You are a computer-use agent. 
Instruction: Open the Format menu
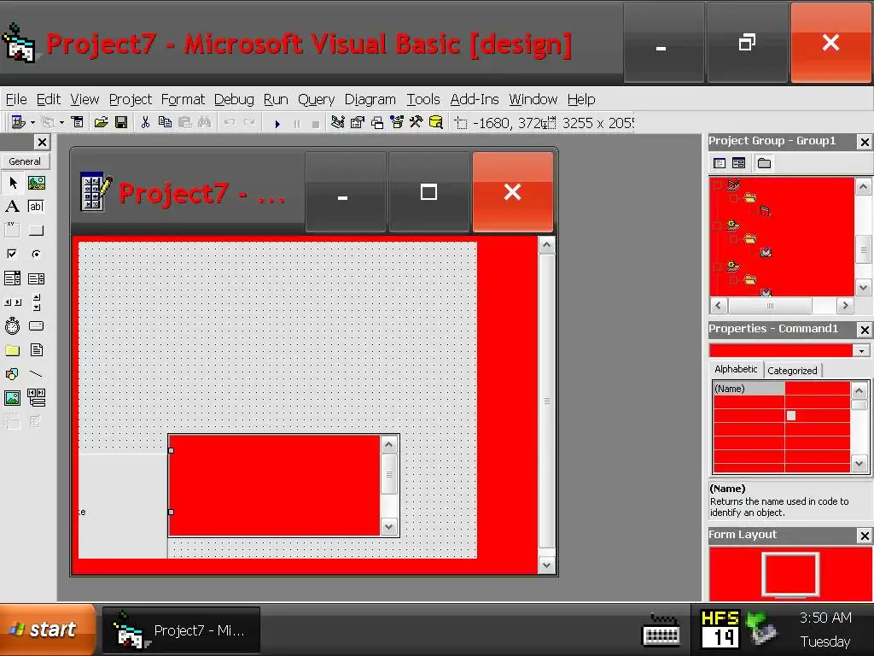point(183,99)
